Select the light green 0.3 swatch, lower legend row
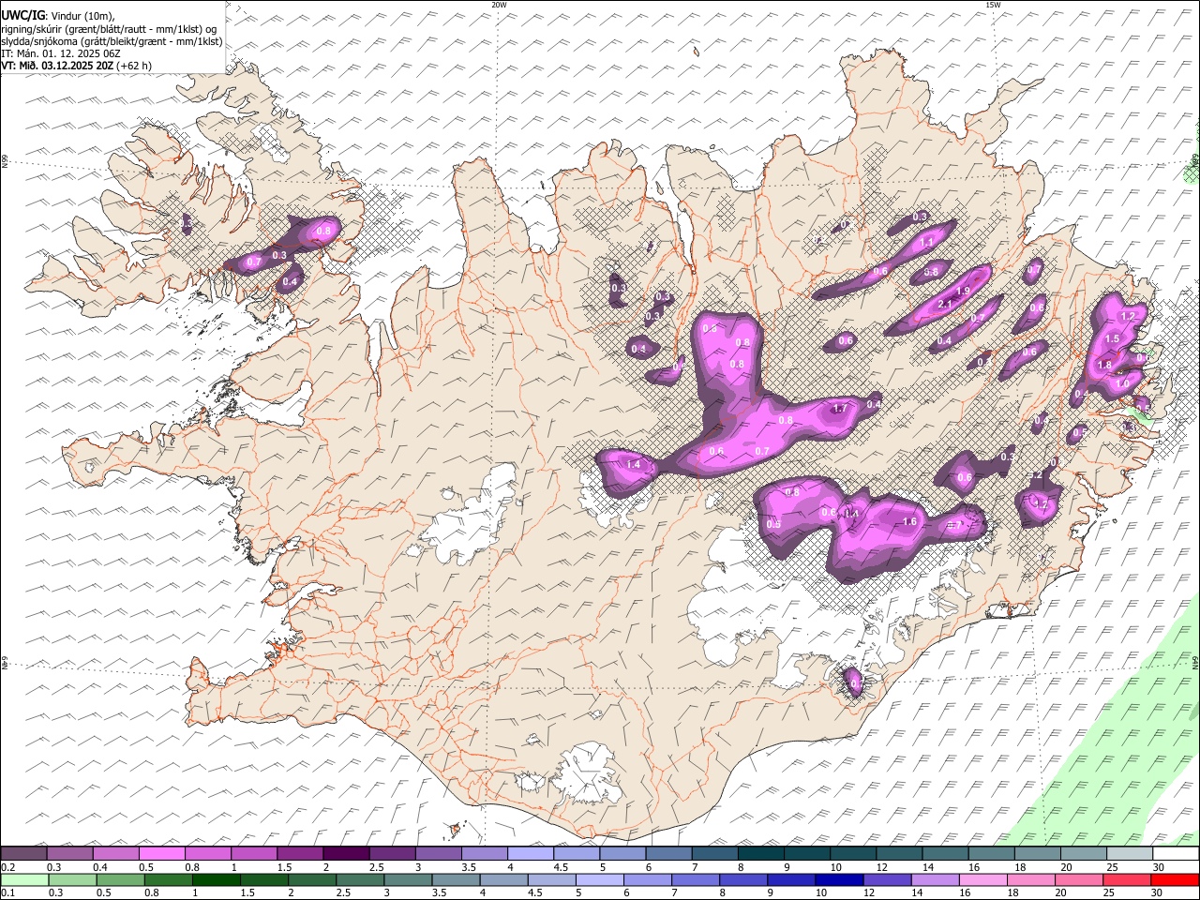Screen dimensions: 1200x900 (72, 880)
